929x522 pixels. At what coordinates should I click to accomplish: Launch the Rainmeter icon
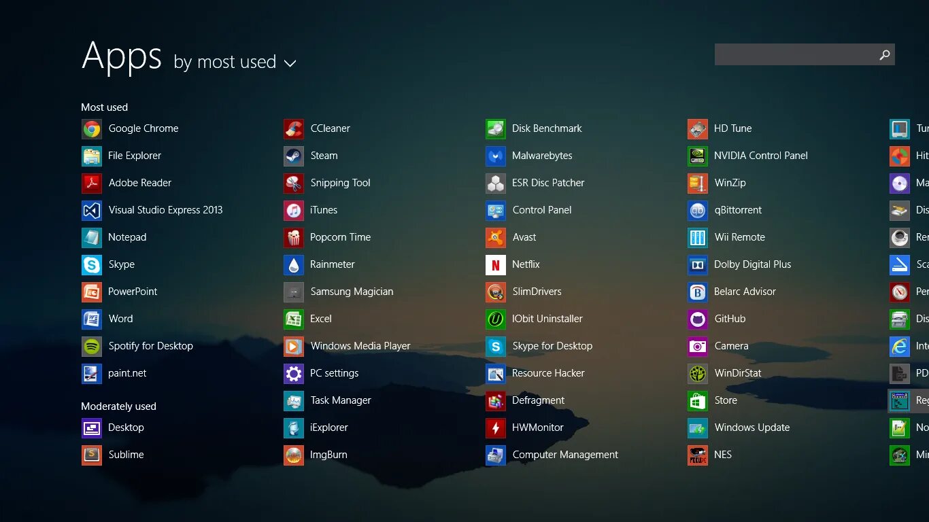click(x=294, y=264)
